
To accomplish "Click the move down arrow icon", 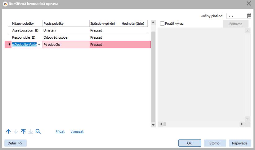I will point(16,131).
